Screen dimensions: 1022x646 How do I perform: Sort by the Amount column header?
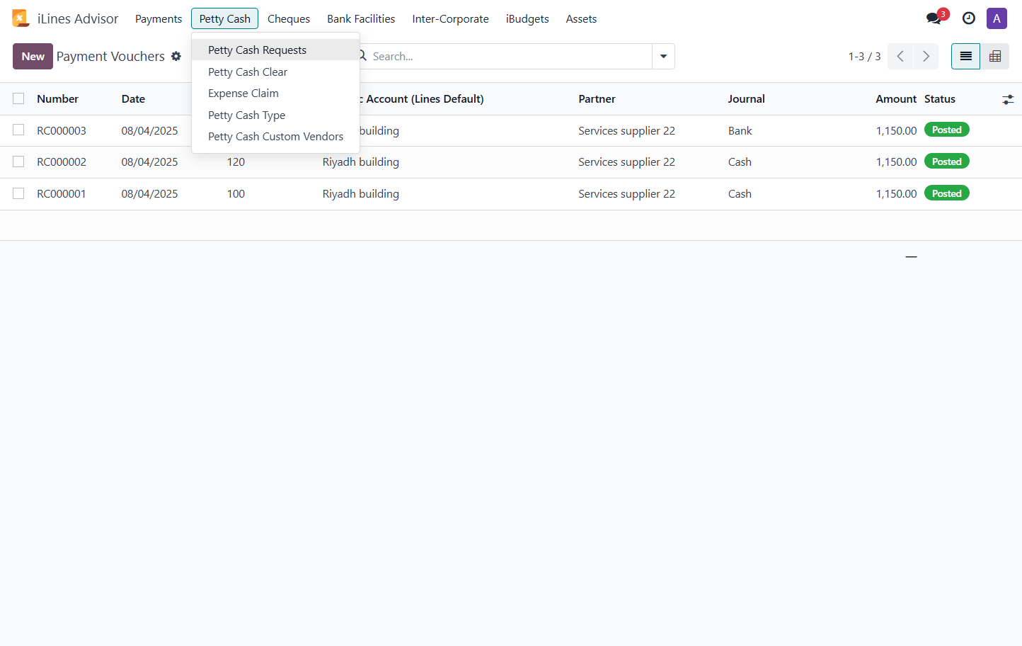896,98
